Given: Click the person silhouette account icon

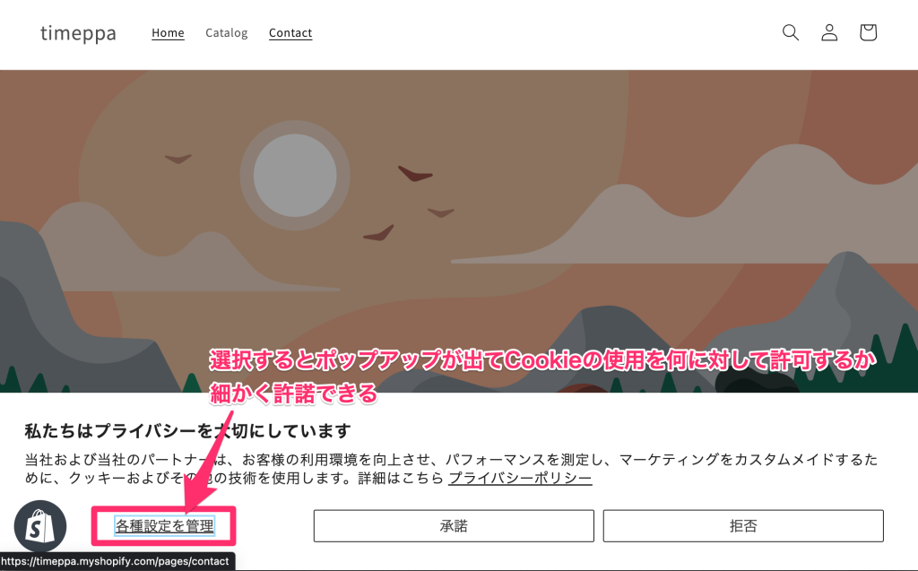Looking at the screenshot, I should [x=828, y=32].
